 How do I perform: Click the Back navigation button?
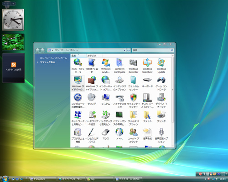(x=37, y=50)
